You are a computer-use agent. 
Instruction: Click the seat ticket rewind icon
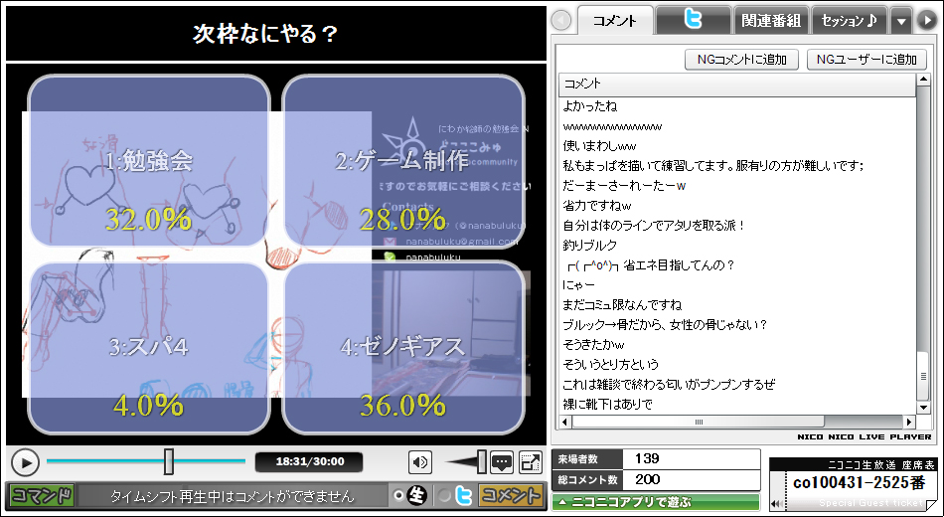[x=777, y=504]
